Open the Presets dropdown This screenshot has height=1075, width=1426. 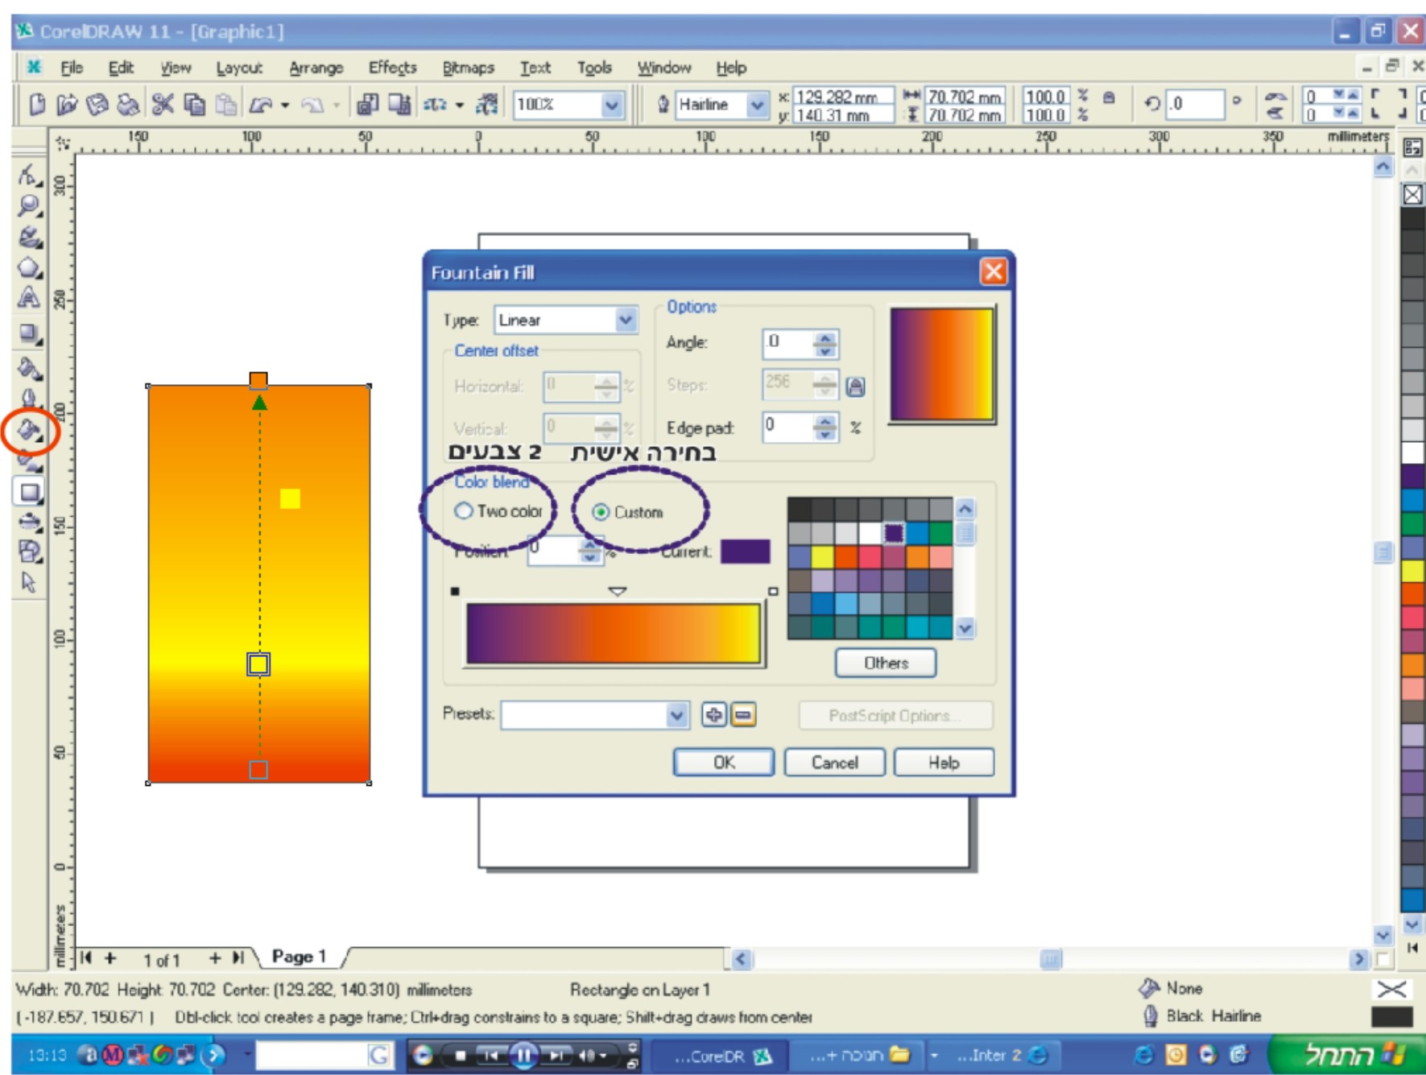click(x=677, y=714)
